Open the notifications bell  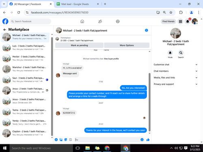click(188, 21)
